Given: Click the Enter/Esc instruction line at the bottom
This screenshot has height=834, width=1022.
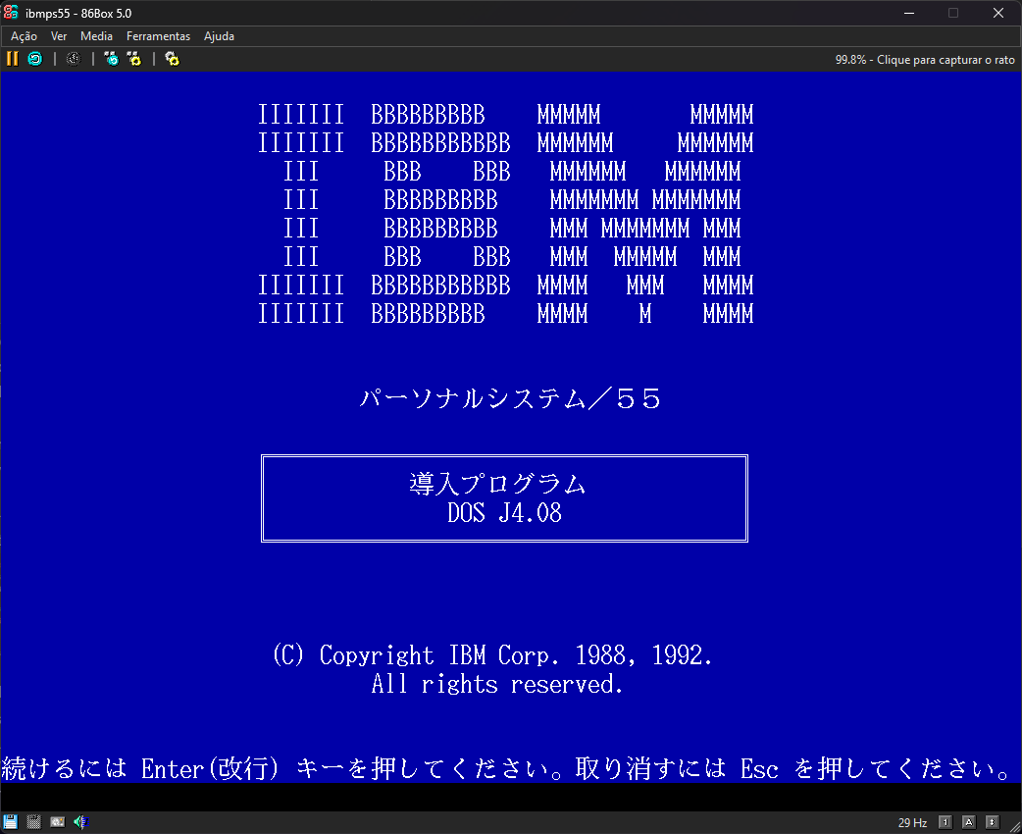Looking at the screenshot, I should click(x=506, y=769).
